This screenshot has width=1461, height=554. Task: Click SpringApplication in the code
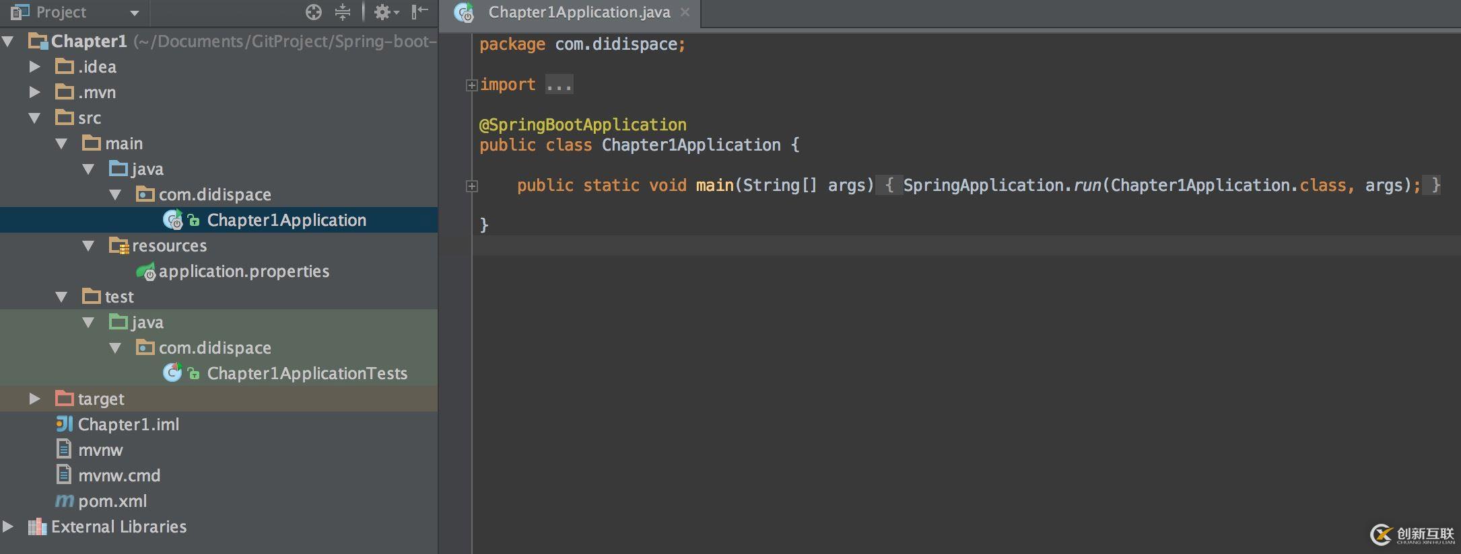point(984,185)
